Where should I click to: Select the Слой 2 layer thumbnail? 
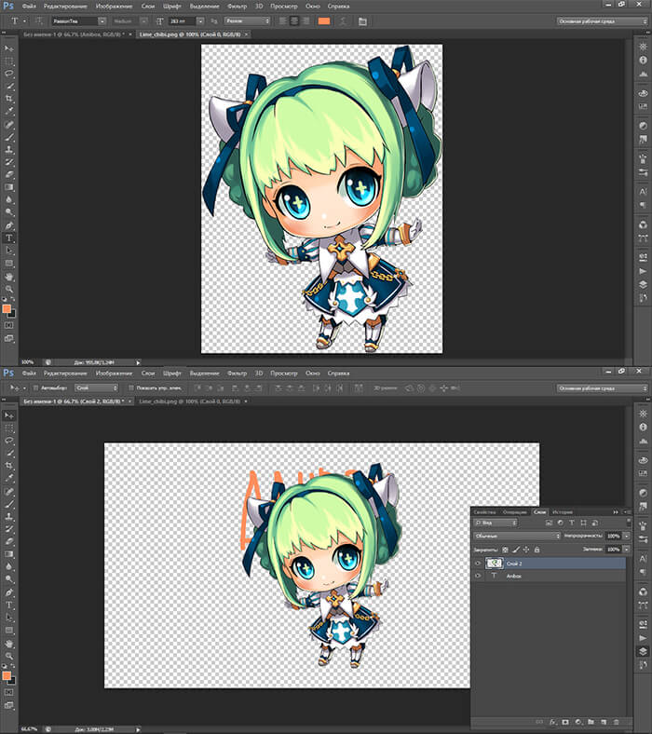(495, 564)
